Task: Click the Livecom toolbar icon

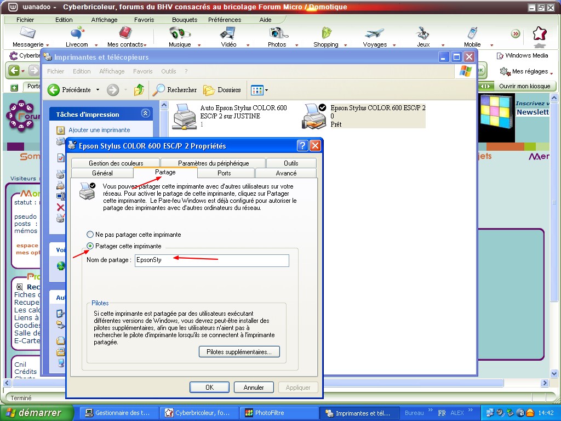Action: pos(77,34)
